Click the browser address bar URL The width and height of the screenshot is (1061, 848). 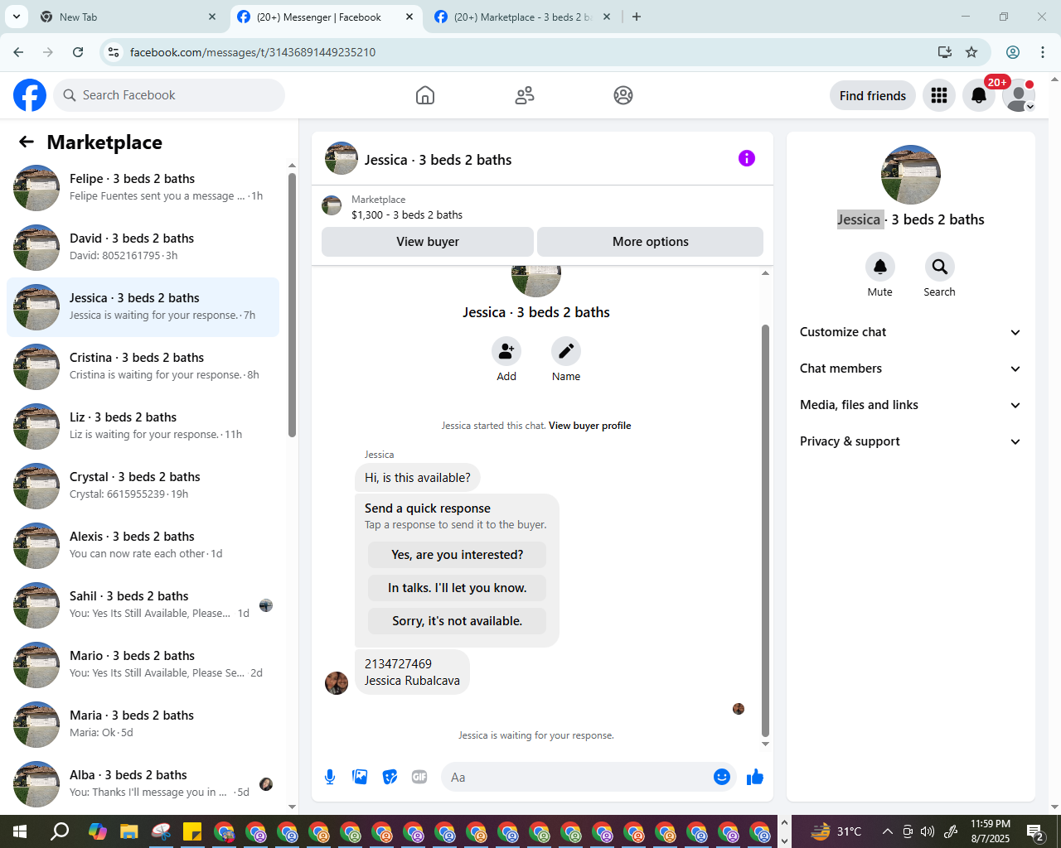pyautogui.click(x=253, y=52)
